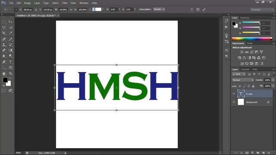Hide the Background layer
The image size is (276, 155).
pyautogui.click(x=234, y=102)
